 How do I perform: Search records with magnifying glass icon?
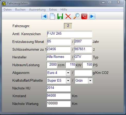(x=76, y=16)
